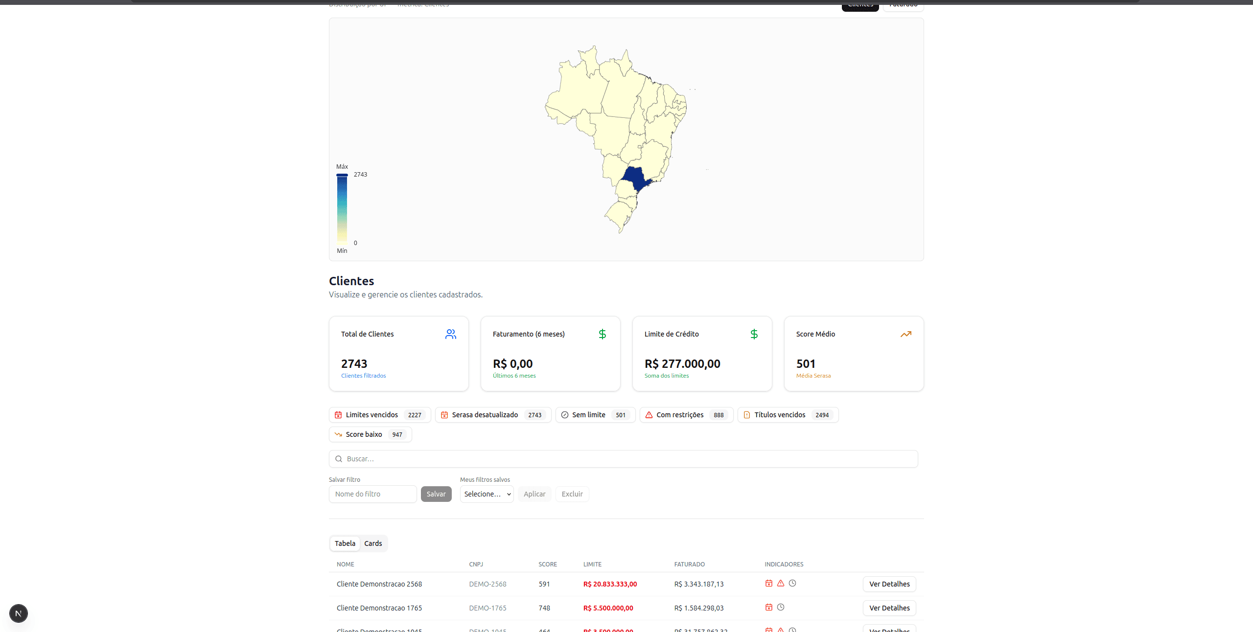Viewport: 1253px width, 632px height.
Task: Click the downward trend icon on Score baixo chip
Action: [338, 434]
